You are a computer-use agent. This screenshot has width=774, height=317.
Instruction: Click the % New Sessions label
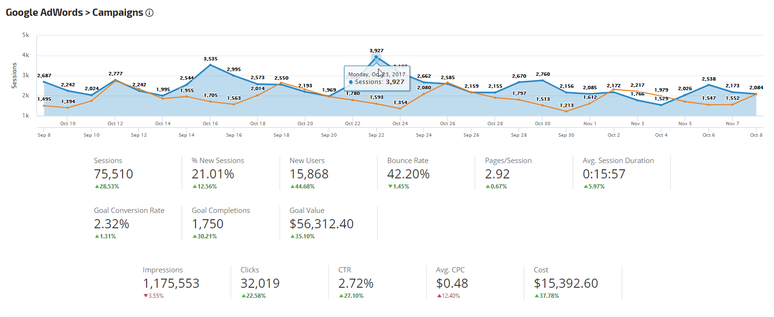click(218, 161)
